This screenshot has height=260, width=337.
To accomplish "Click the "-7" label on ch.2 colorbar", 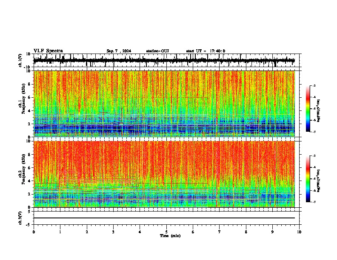I will (x=314, y=202).
